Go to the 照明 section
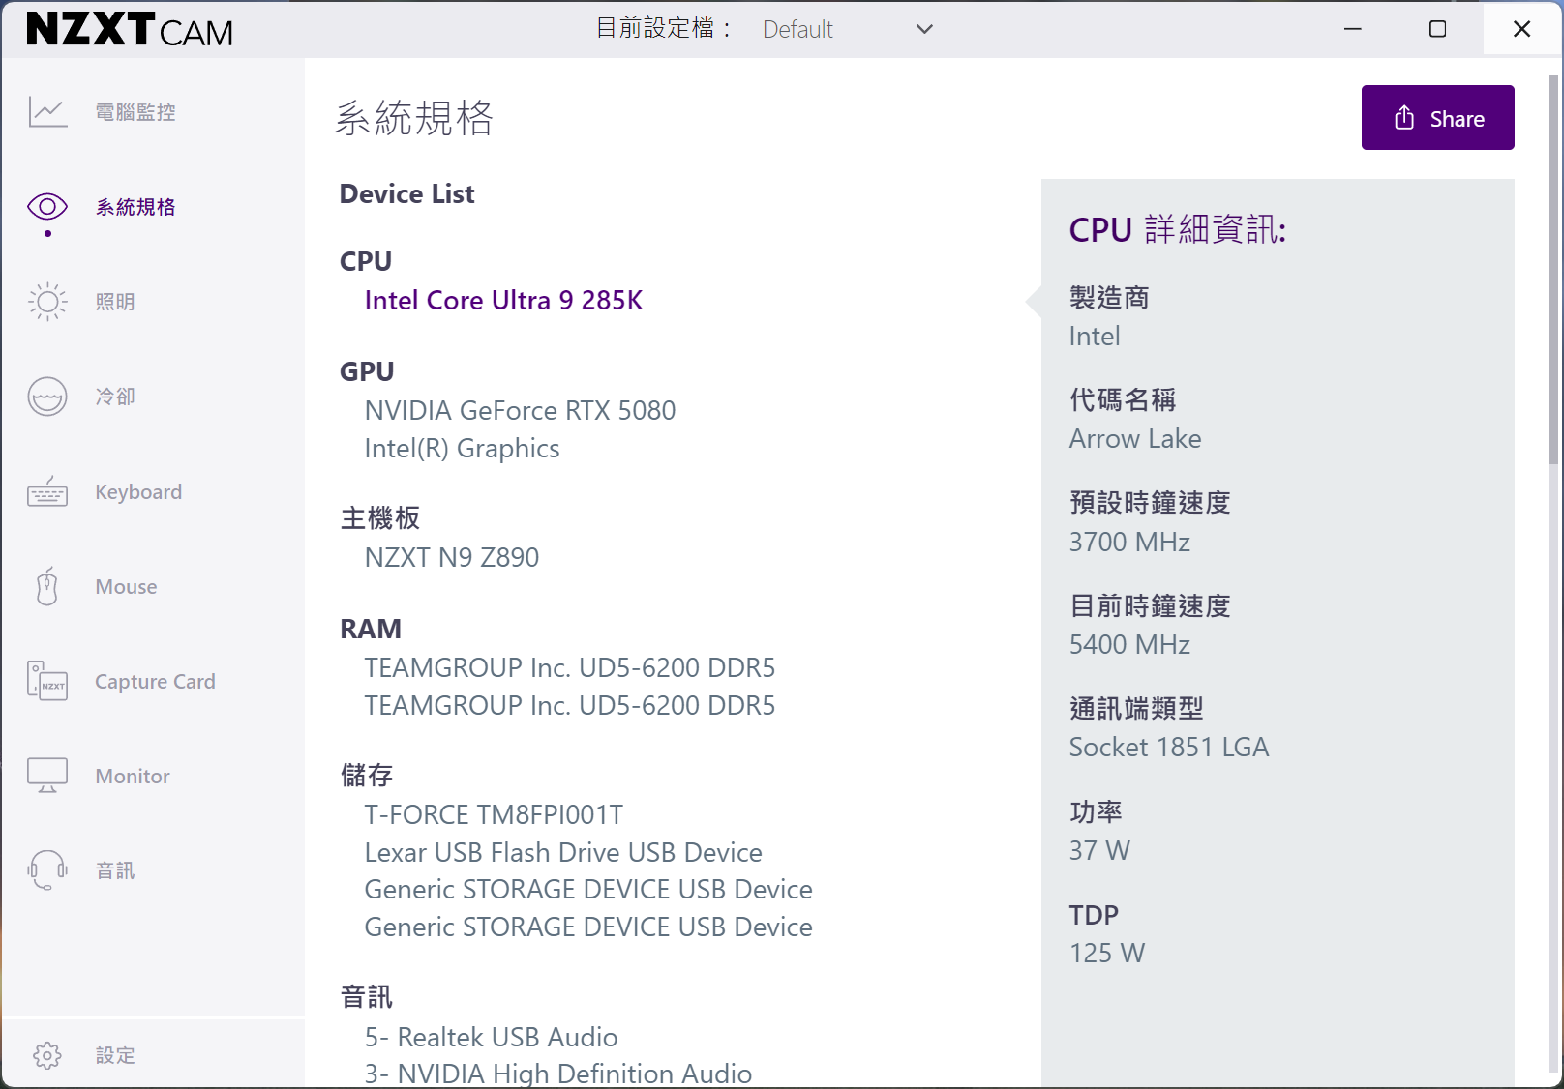This screenshot has height=1089, width=1564. pyautogui.click(x=115, y=302)
